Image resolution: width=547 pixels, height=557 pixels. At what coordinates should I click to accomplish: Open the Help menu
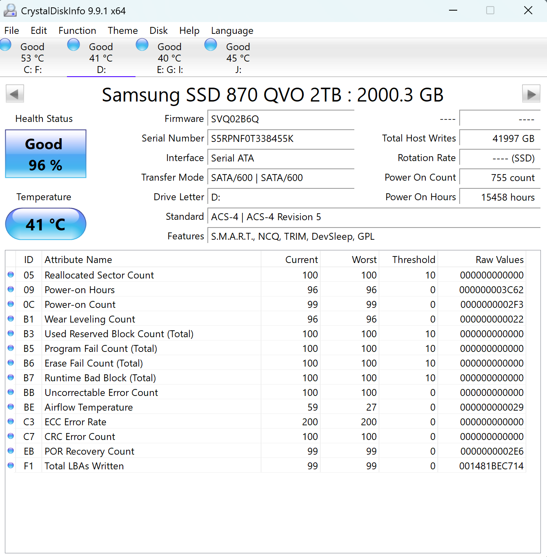click(x=189, y=31)
